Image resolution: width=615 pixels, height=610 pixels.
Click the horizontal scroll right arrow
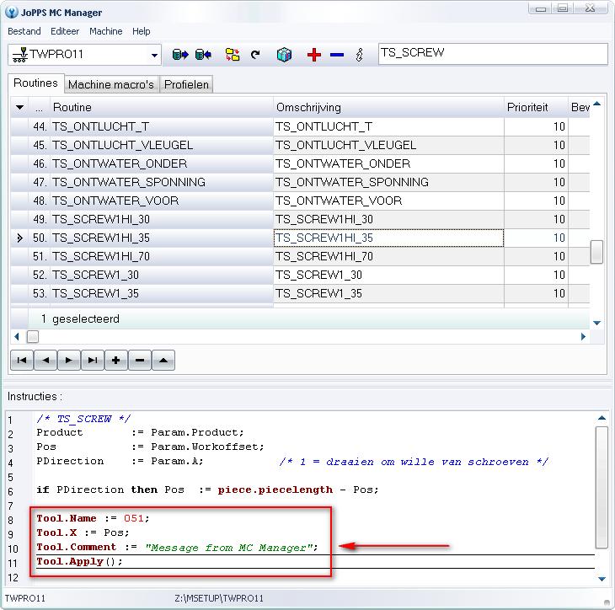pos(583,336)
